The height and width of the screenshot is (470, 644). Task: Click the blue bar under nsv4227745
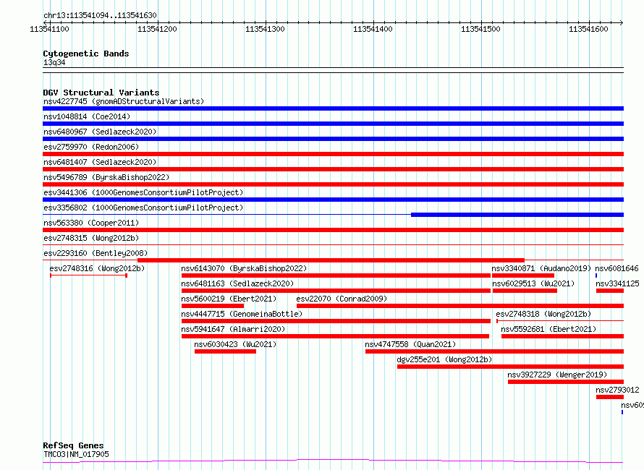click(333, 108)
